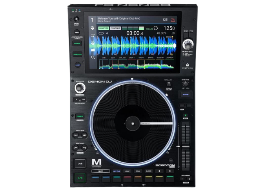Push the Select/Zoom encoder knob
The height and width of the screenshot is (191, 255).
(188, 45)
